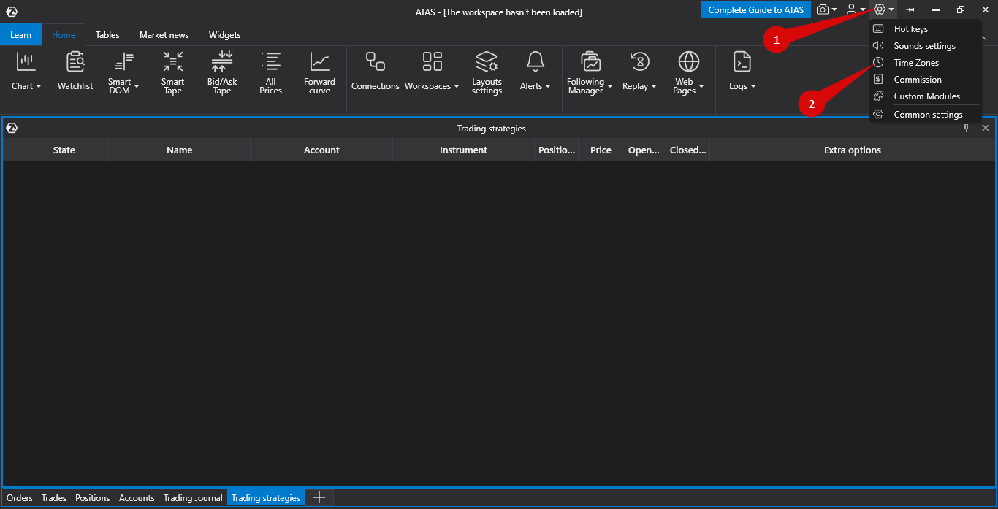Select Sounds settings menu entry

pyautogui.click(x=925, y=46)
